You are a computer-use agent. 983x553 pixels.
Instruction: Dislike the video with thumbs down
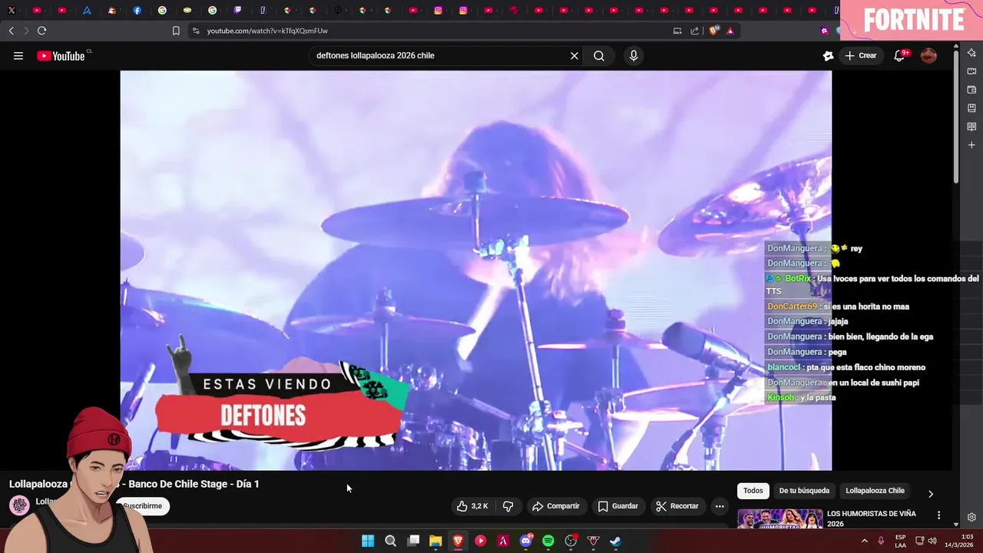coord(508,506)
